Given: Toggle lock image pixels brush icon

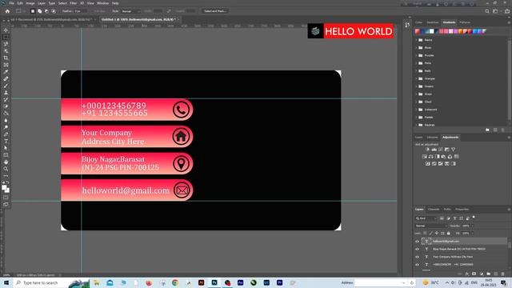Looking at the screenshot, I should [x=430, y=233].
